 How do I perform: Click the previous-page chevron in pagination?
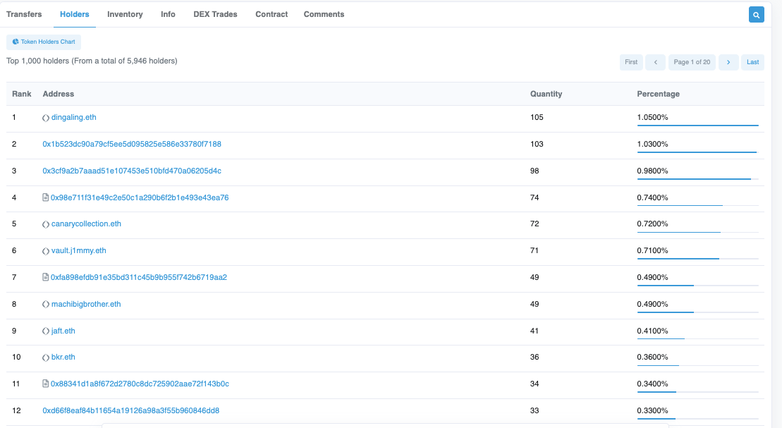(x=655, y=62)
